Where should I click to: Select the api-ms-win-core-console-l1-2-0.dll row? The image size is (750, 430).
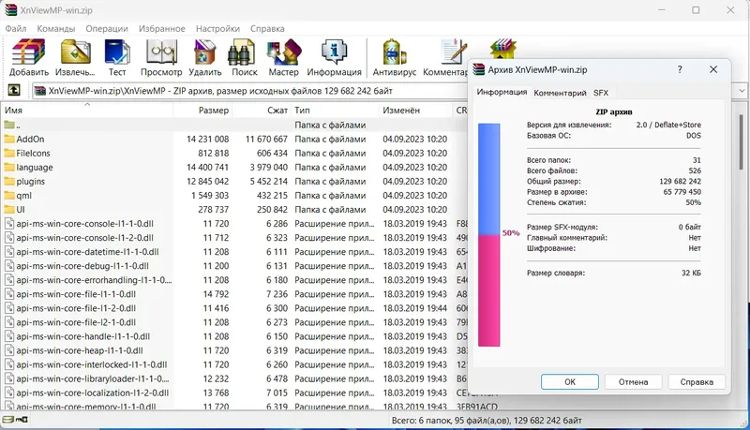234,237
